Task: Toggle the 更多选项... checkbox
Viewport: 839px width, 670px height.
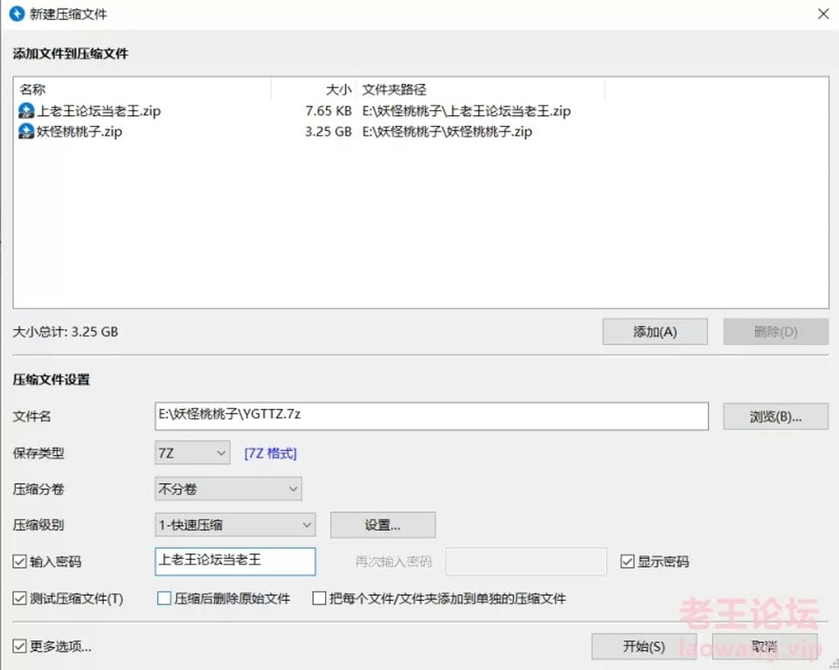Action: (x=19, y=646)
